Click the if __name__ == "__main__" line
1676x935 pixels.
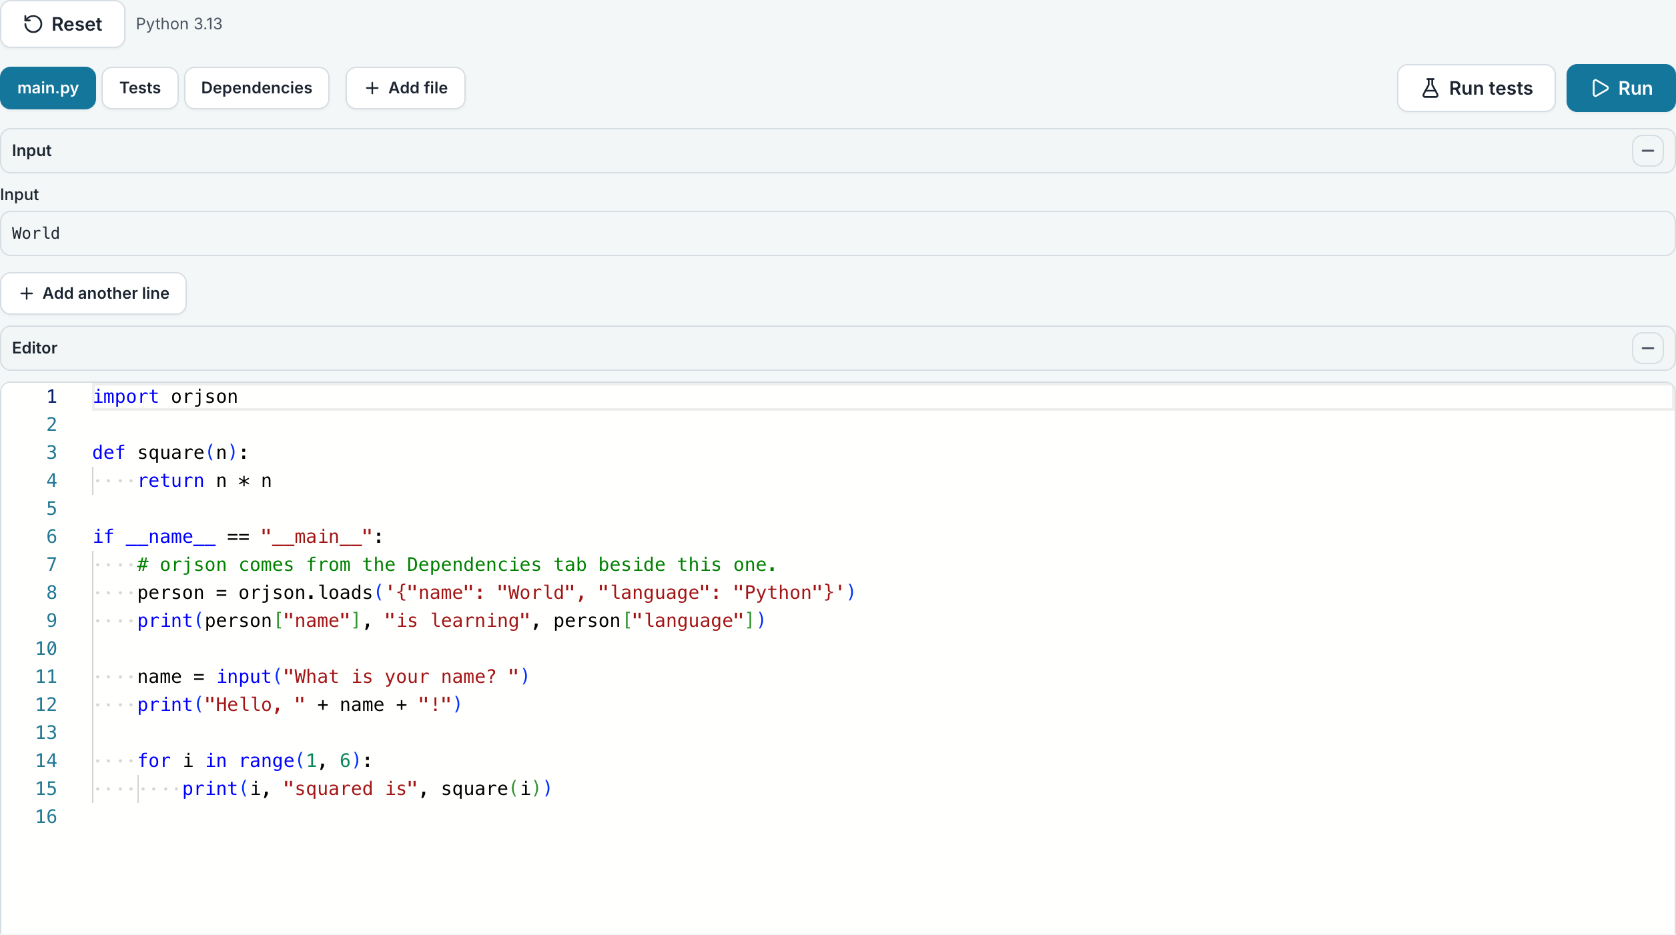238,537
